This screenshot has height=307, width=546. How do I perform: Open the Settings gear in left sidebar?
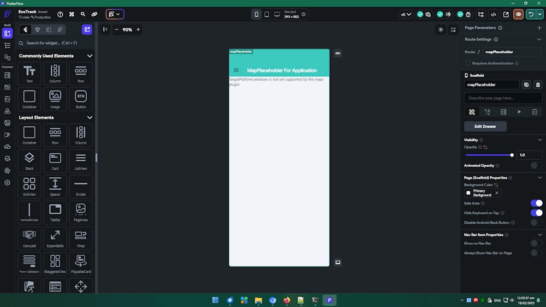(7, 183)
